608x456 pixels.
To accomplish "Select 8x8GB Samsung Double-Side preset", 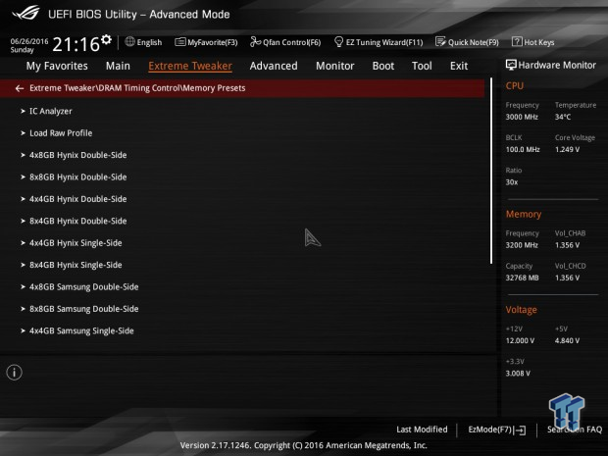I will [x=83, y=309].
